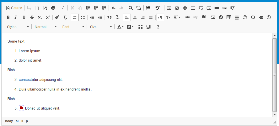Image resolution: width=279 pixels, height=126 pixels.
Task: Insert a Special Character omega icon
Action: click(253, 17)
